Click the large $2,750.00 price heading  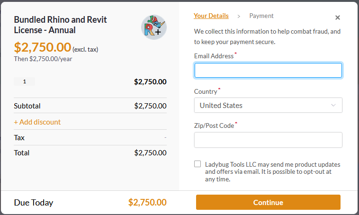tap(43, 48)
